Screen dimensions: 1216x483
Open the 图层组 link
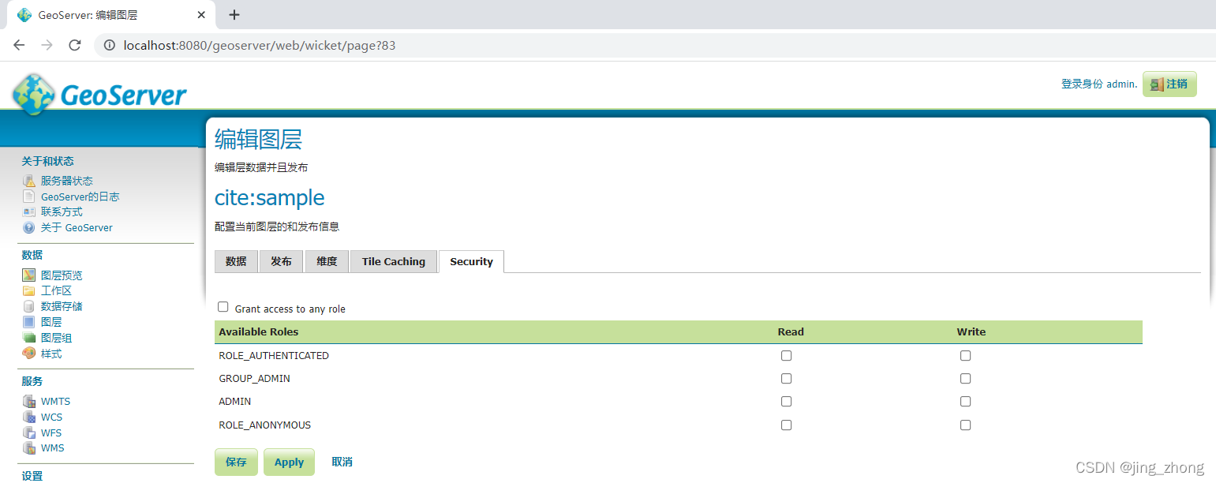[x=56, y=338]
